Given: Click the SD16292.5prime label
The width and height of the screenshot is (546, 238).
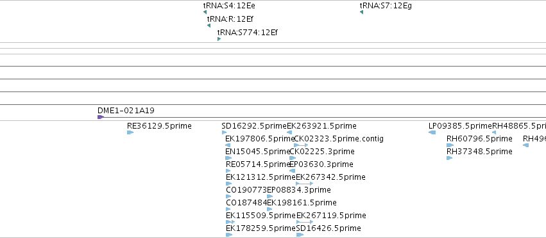Looking at the screenshot, I should pos(254,126).
